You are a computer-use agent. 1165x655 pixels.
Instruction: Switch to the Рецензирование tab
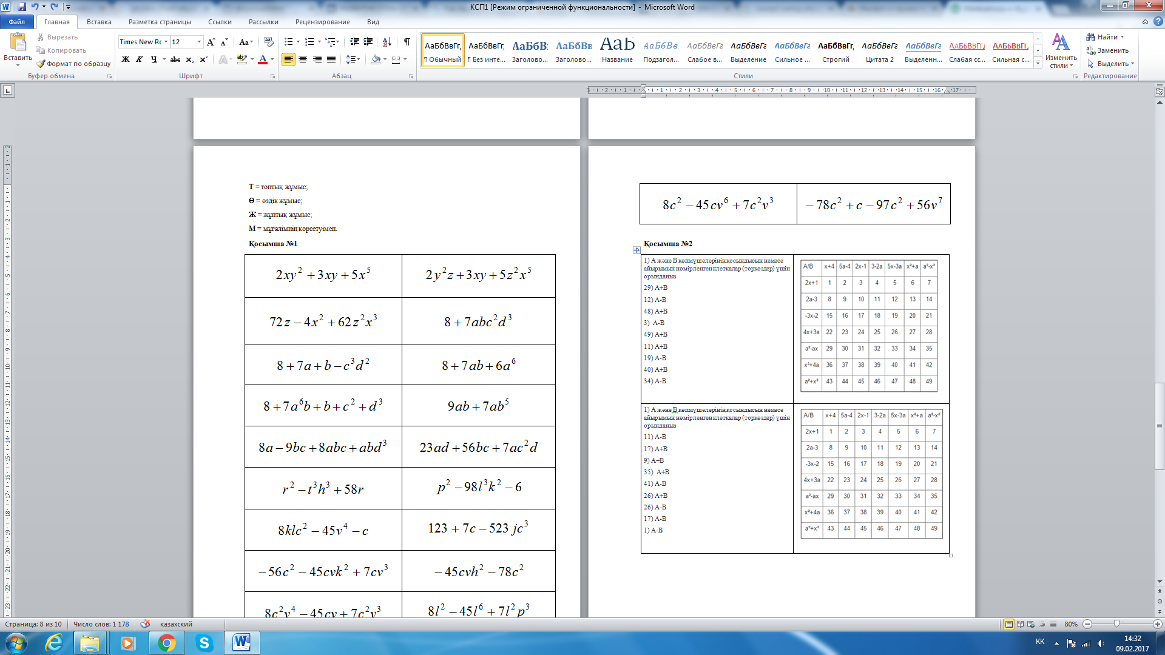tap(322, 22)
